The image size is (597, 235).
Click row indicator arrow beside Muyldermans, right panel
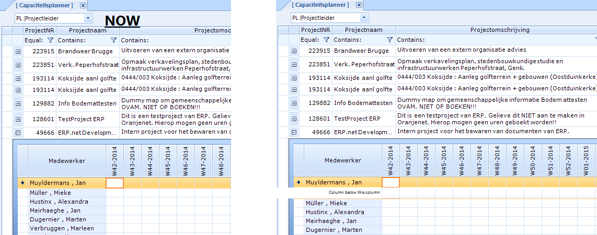[298, 183]
